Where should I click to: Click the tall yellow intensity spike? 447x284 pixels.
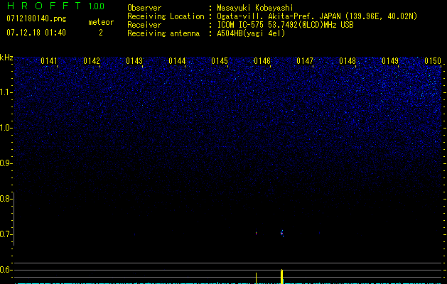(x=282, y=277)
